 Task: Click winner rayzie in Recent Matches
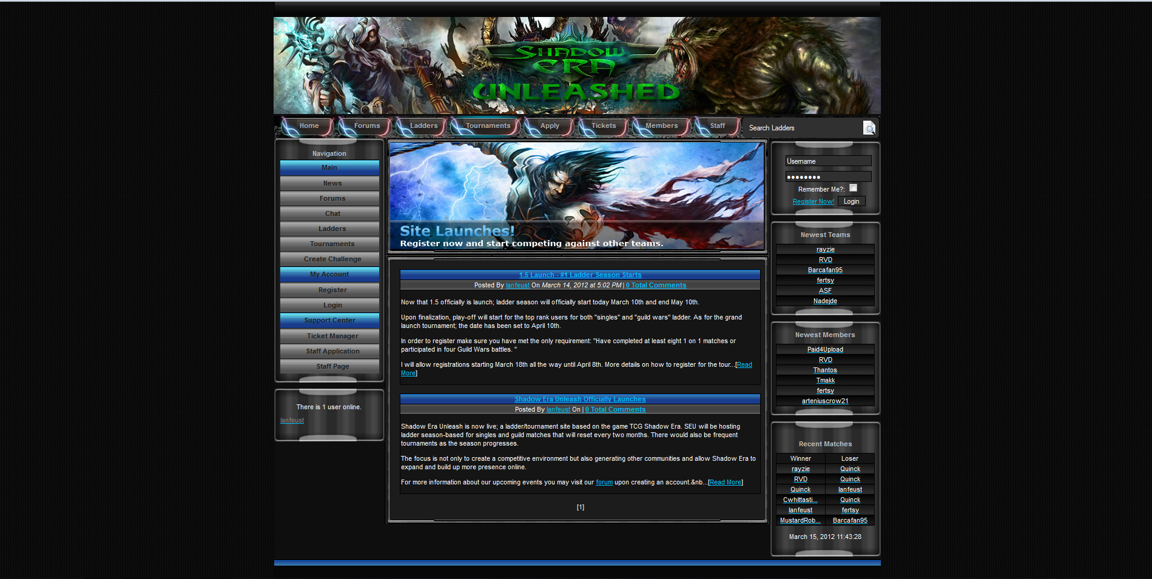pyautogui.click(x=800, y=469)
